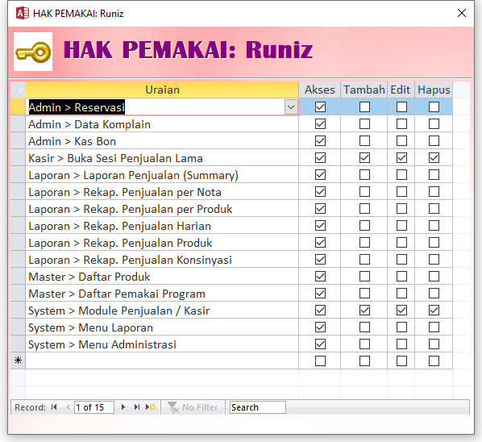Uncheck Akses for Laporan Penjualan (Summary)

pos(320,175)
